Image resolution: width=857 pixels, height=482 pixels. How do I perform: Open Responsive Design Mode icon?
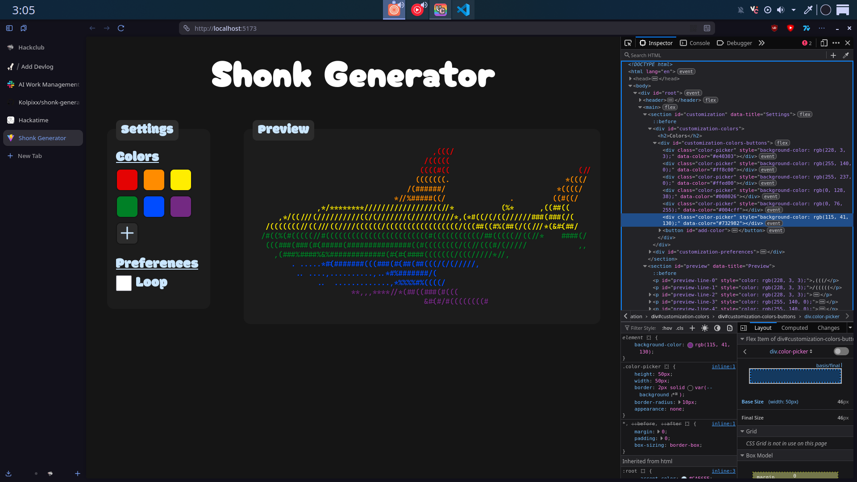coord(824,43)
